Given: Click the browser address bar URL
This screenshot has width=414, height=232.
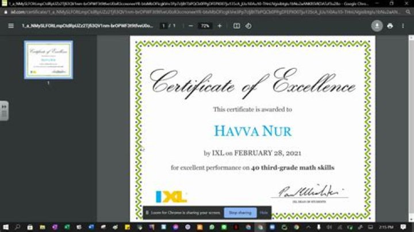Looking at the screenshot, I should (172, 11).
